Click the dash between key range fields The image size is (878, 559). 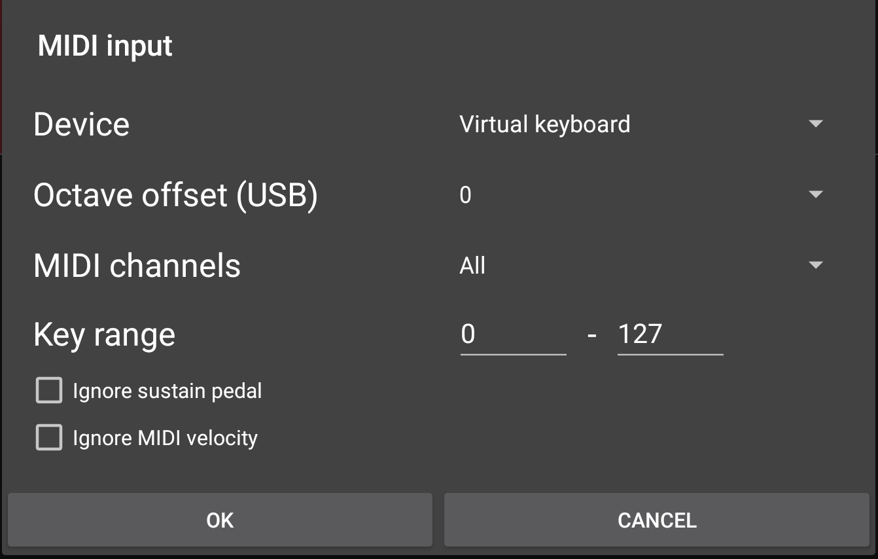592,335
